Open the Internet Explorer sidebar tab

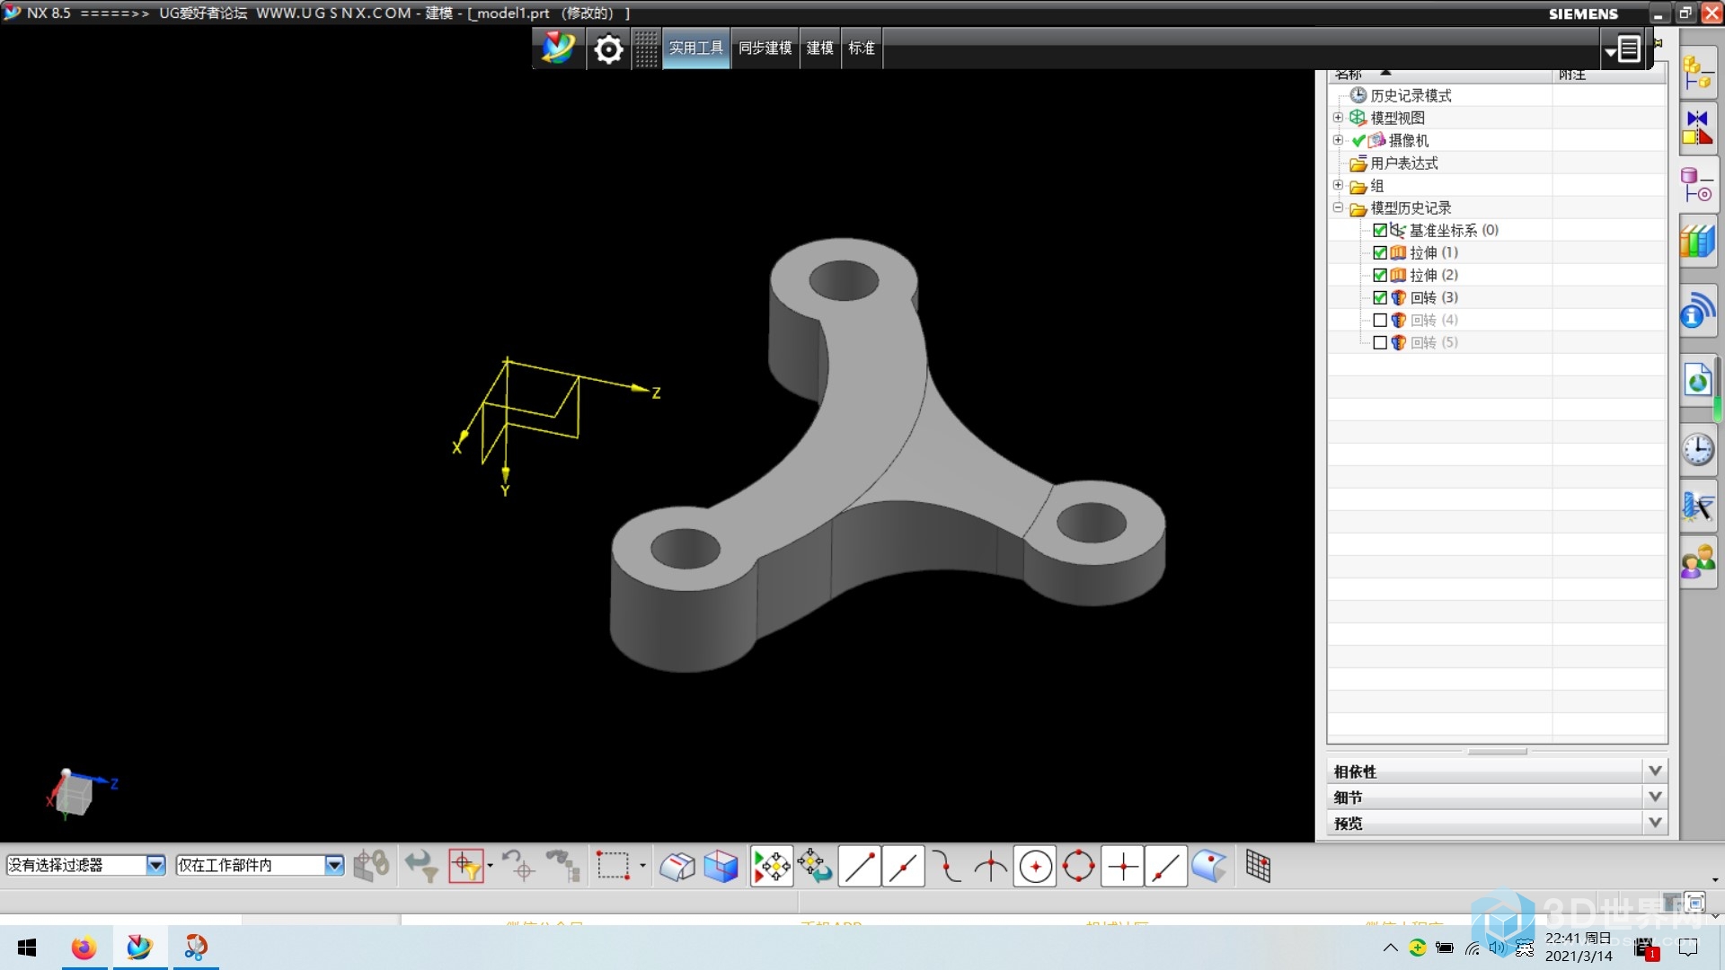(x=1697, y=380)
